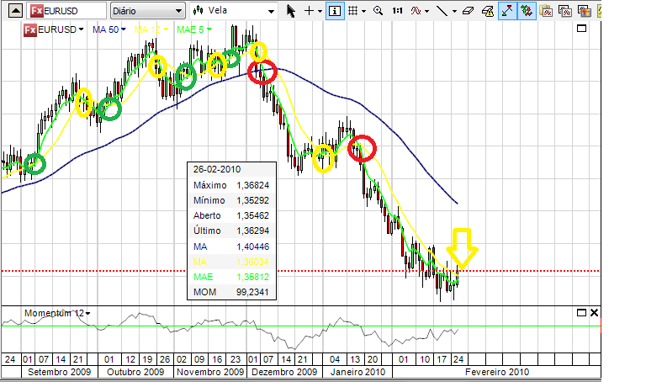Image resolution: width=646 pixels, height=387 pixels.
Task: Click Setembro 2009 on the time axis
Action: click(x=60, y=372)
